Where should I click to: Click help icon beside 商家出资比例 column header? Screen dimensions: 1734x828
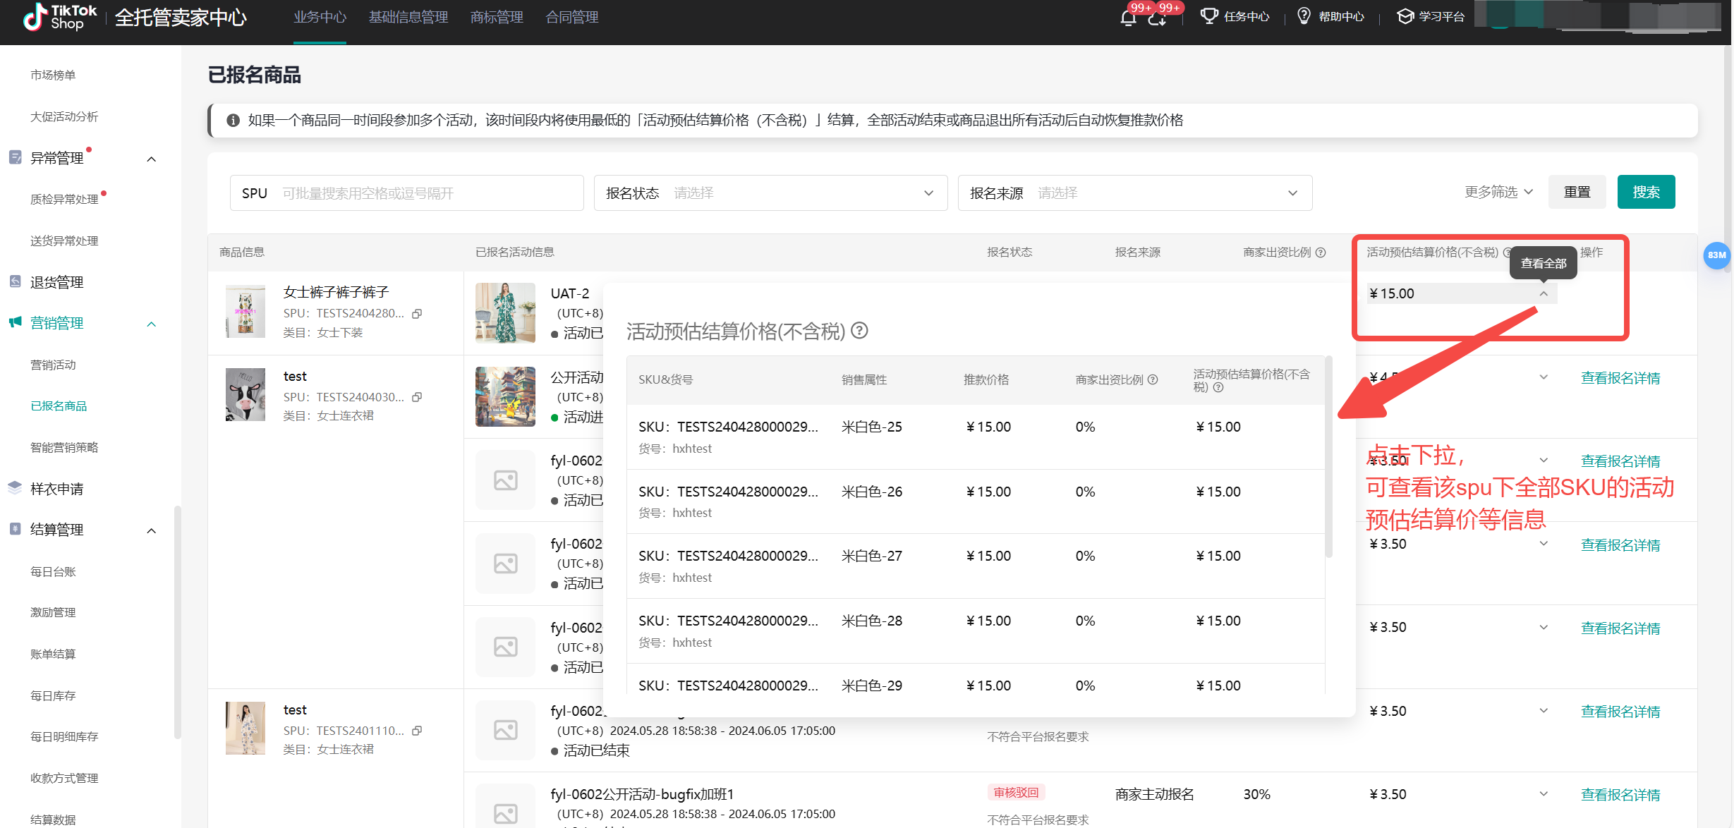1321,252
